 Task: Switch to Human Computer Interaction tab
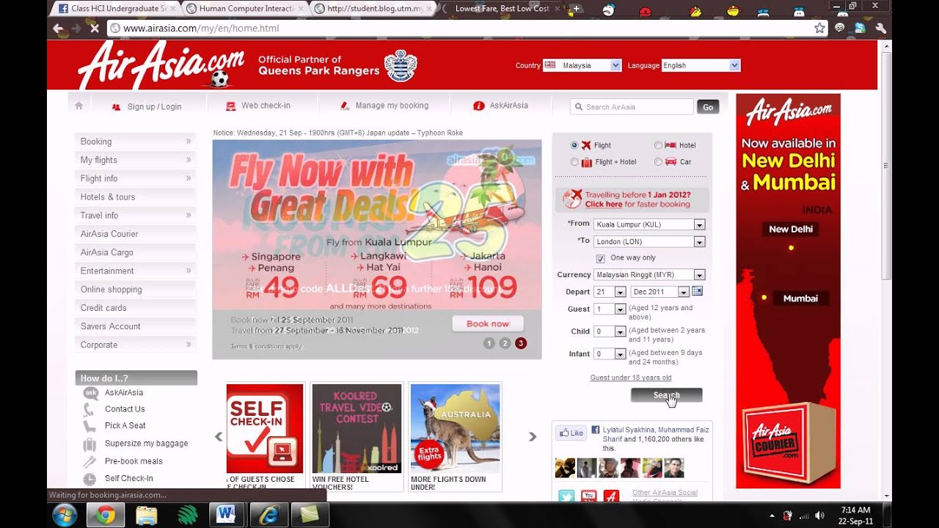(x=245, y=9)
